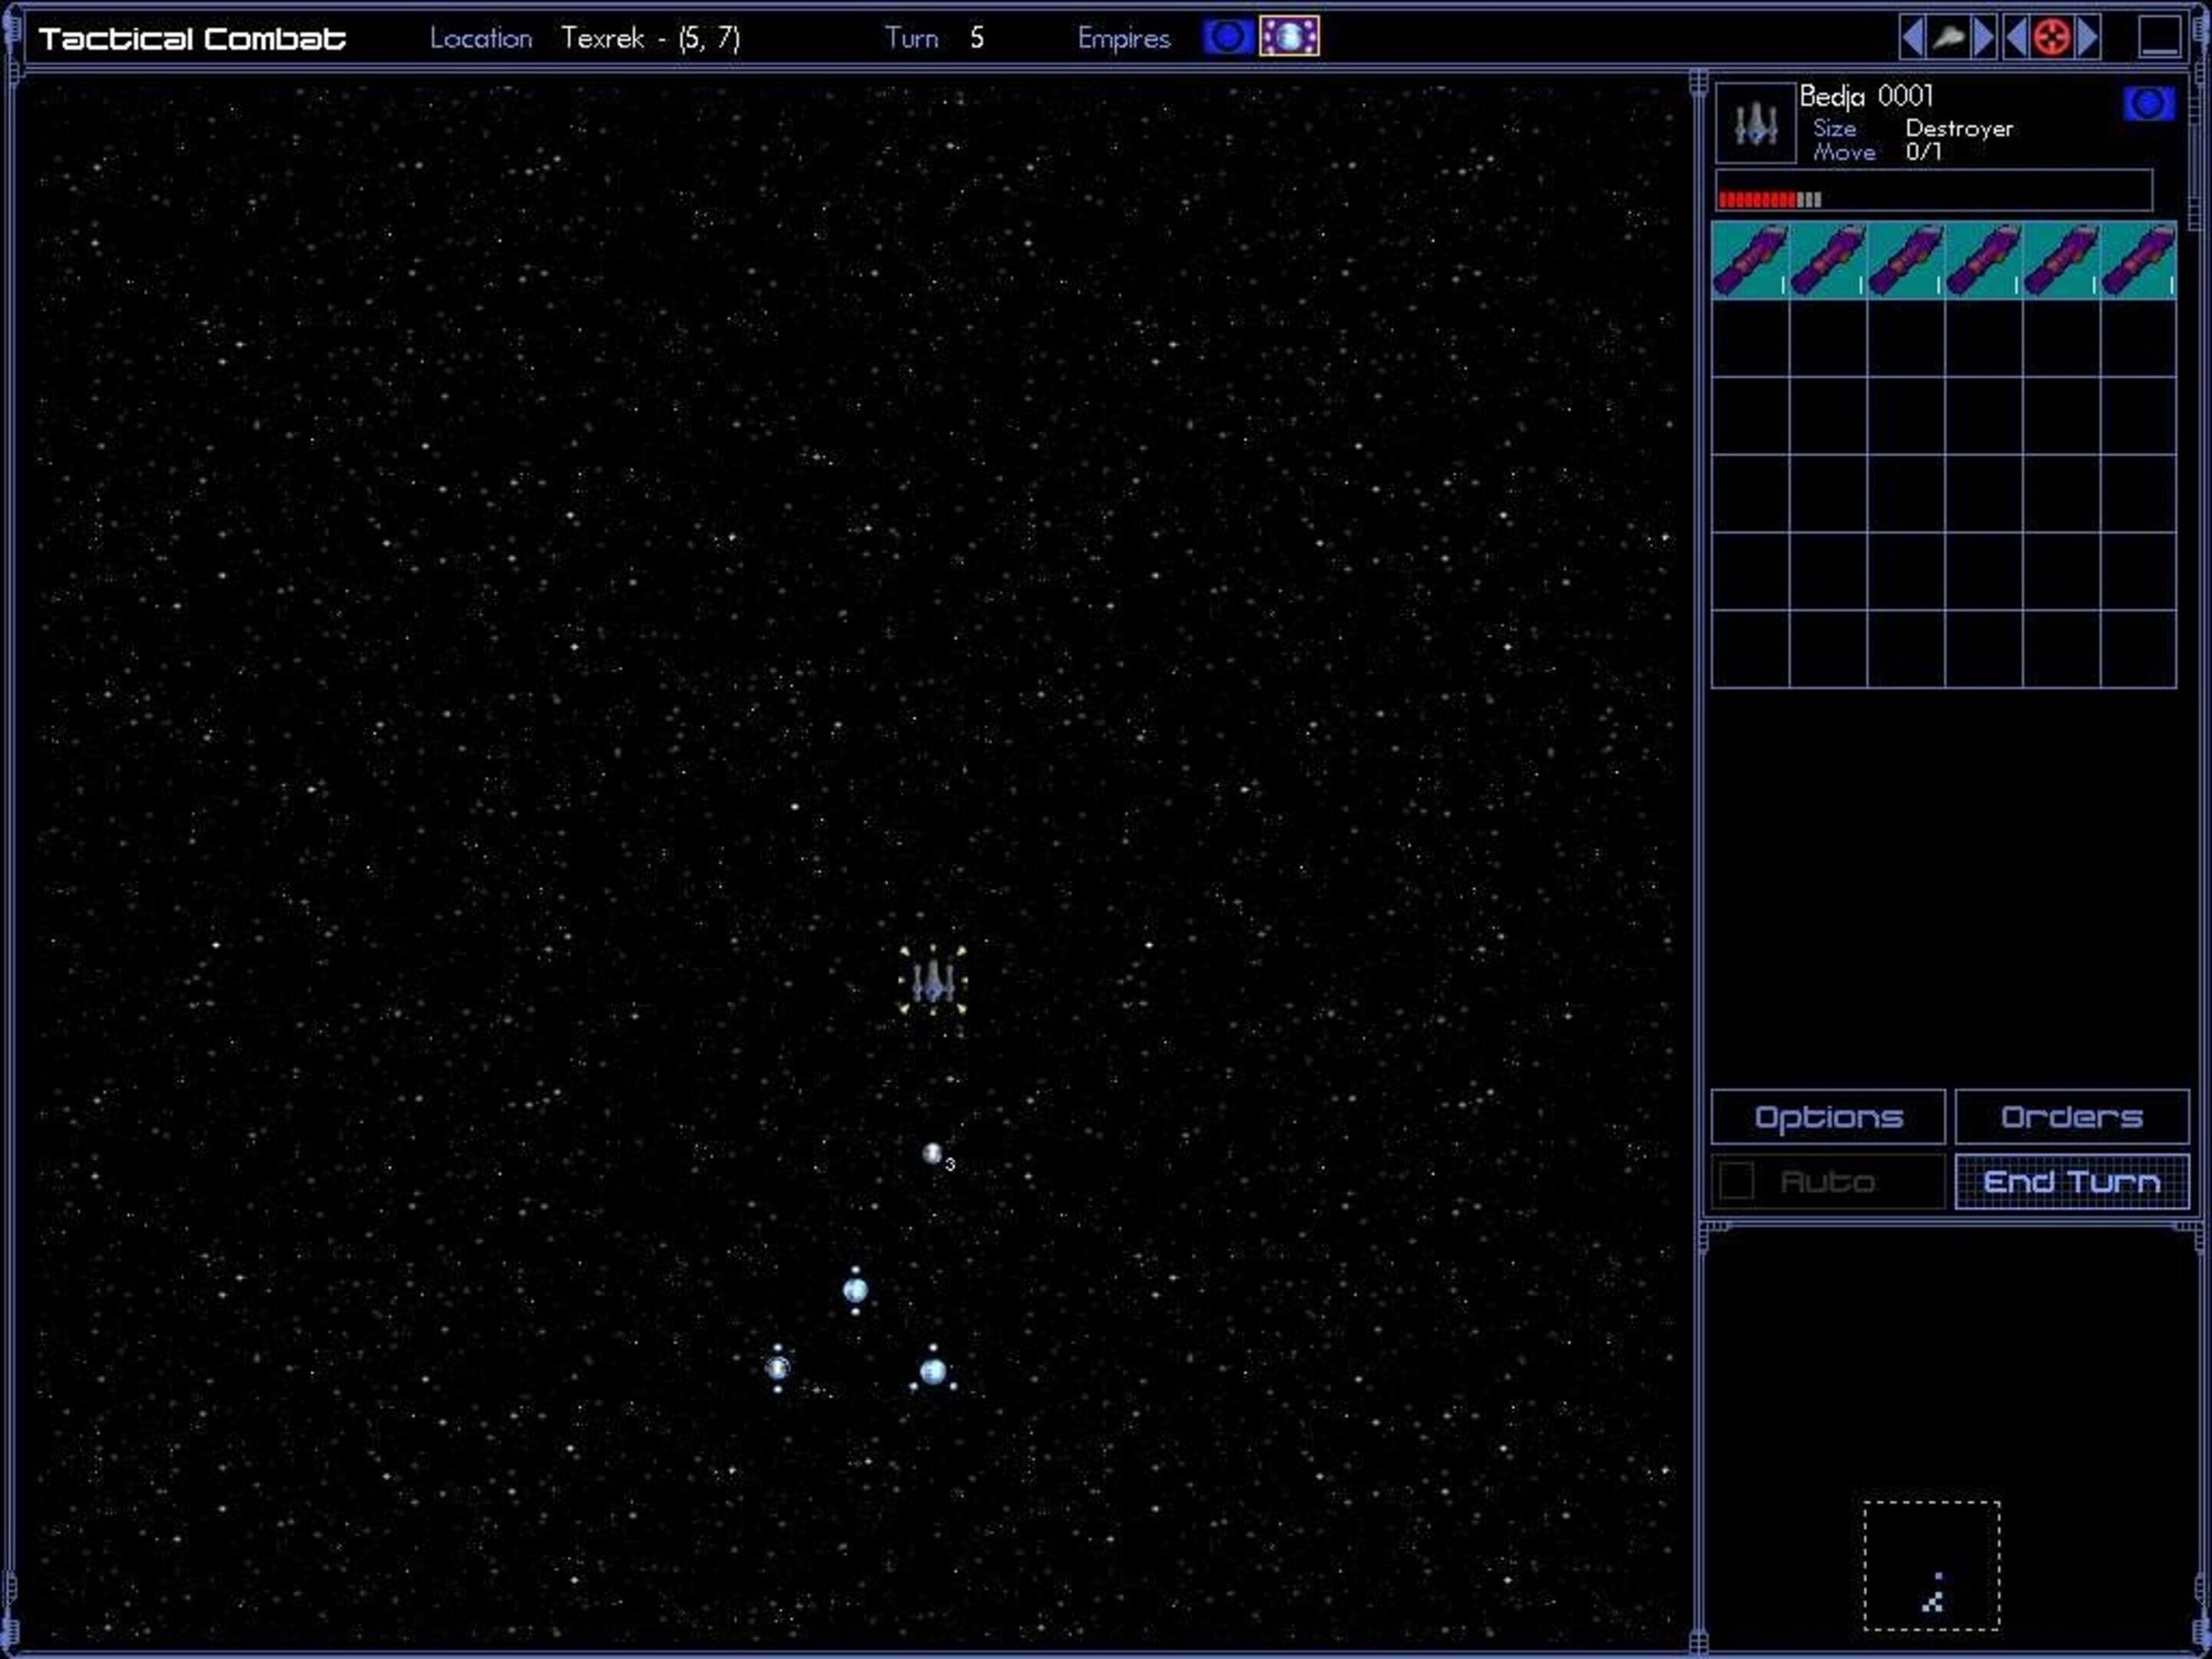Click the next enemy target arrow
This screenshot has width=2212, height=1659.
(x=2088, y=38)
